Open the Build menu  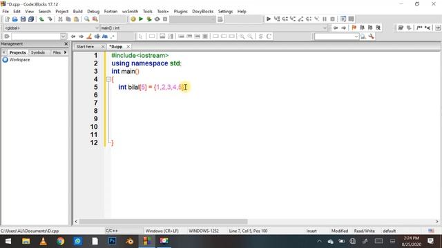78,11
